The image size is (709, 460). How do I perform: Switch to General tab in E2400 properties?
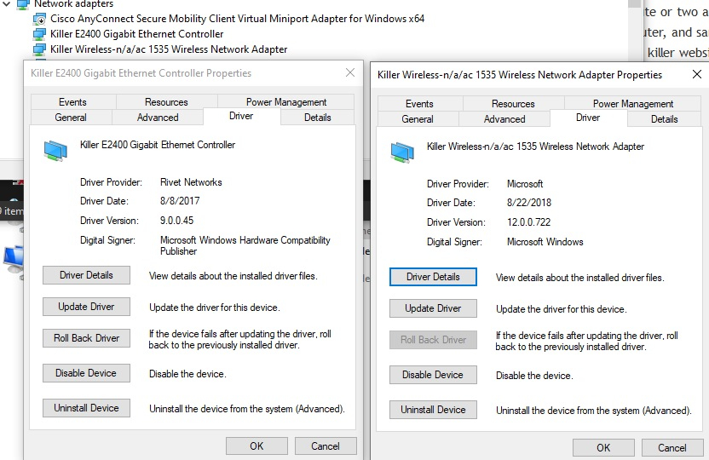(71, 118)
